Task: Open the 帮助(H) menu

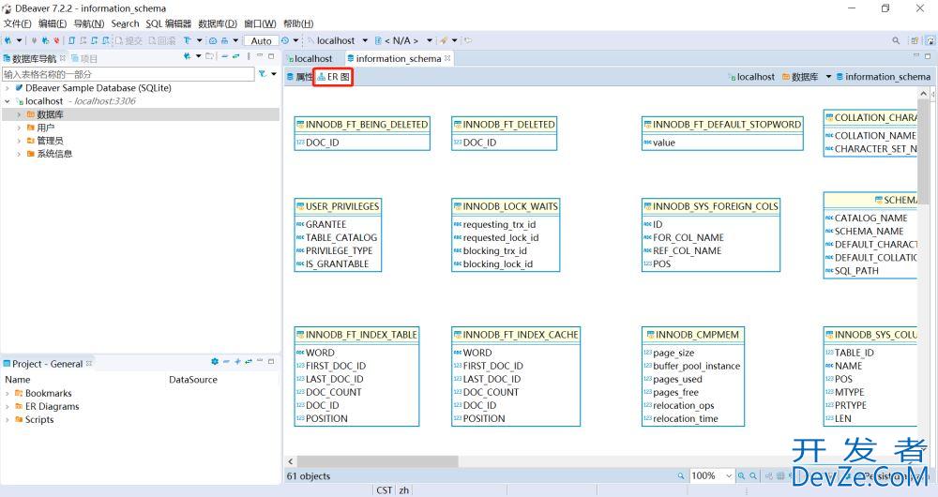Action: click(x=298, y=23)
